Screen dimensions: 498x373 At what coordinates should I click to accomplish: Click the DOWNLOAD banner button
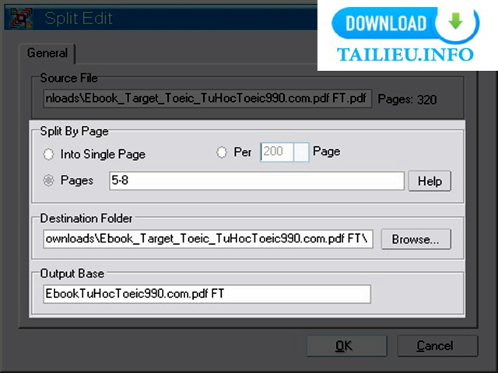click(x=405, y=24)
